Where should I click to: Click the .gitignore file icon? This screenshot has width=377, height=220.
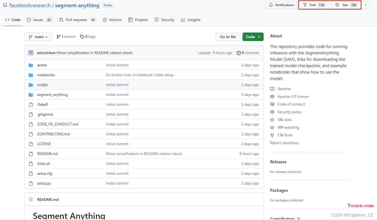coord(31,115)
